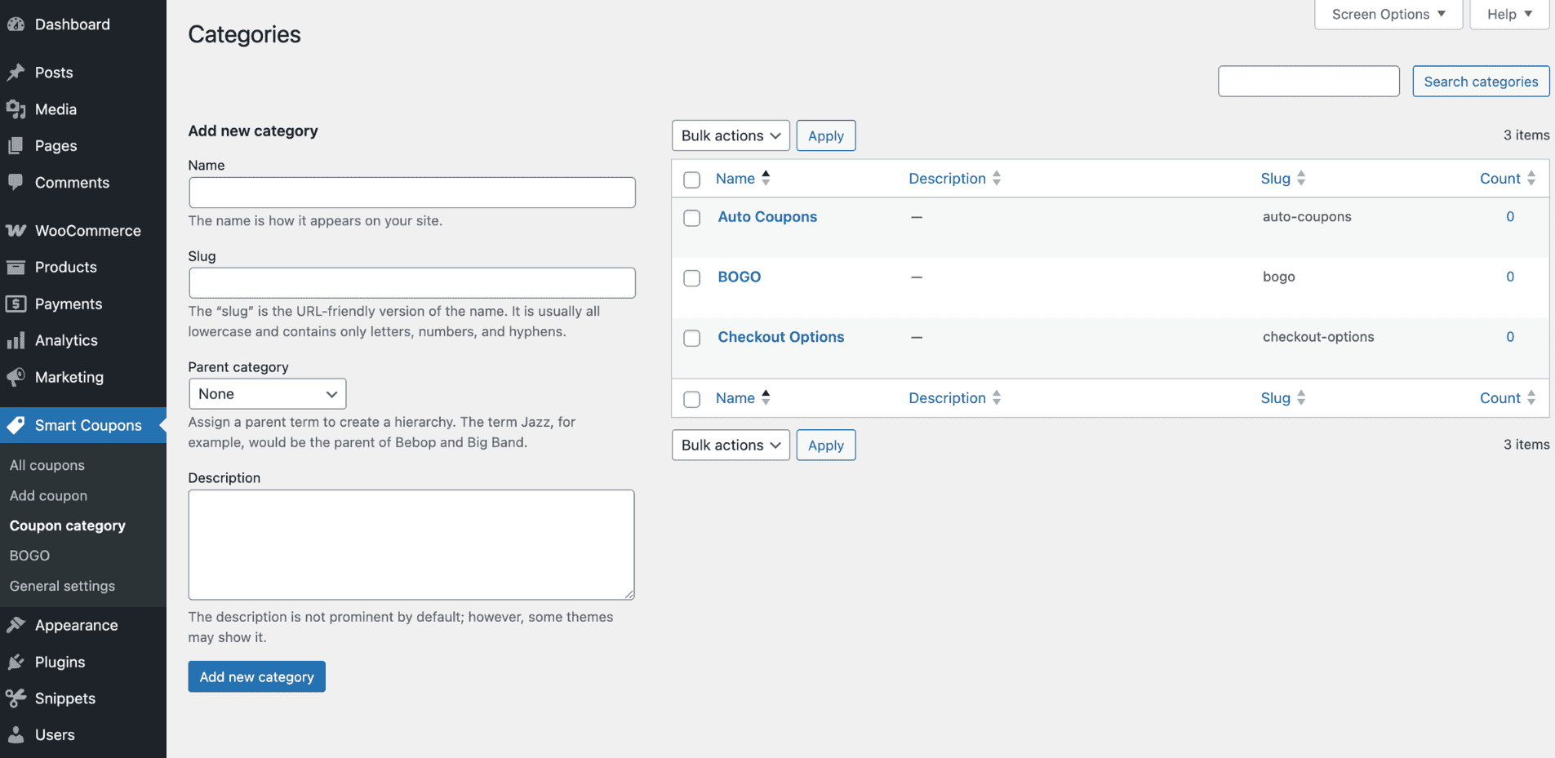This screenshot has width=1555, height=758.
Task: Expand the Screen Options panel
Action: 1387,14
